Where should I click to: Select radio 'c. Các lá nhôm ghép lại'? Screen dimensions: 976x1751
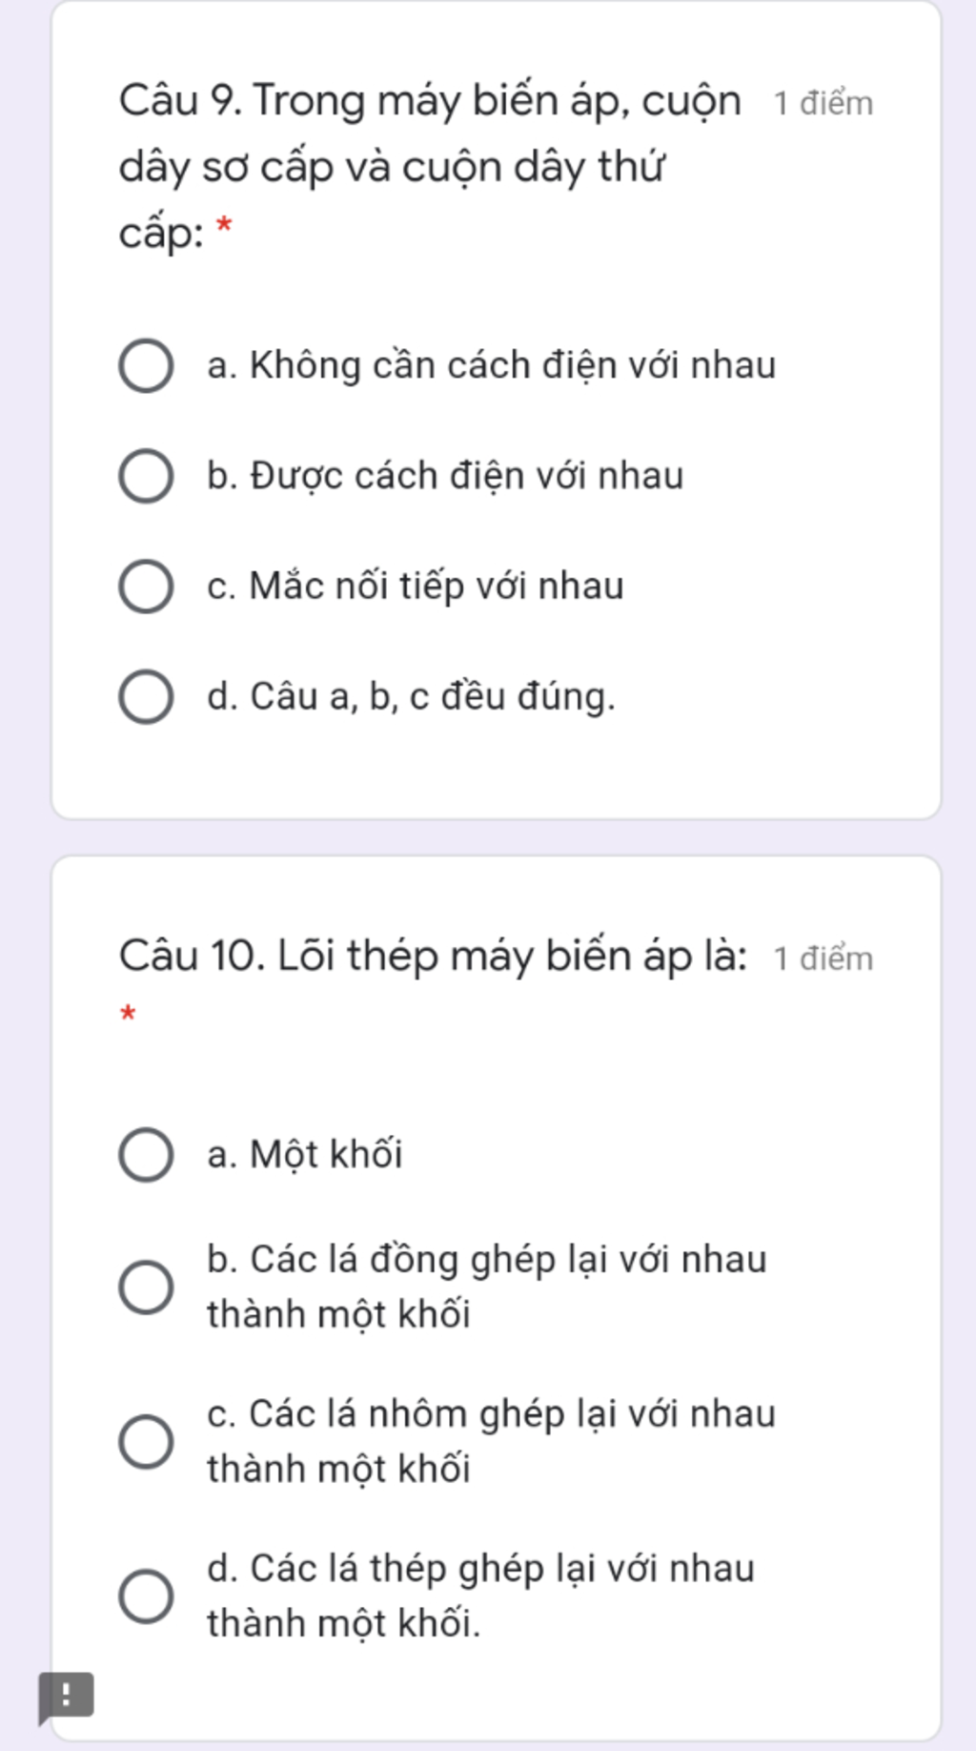pos(146,1442)
